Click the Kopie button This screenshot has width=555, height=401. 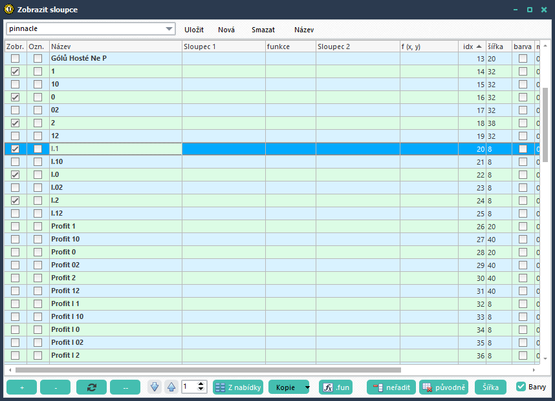point(285,387)
